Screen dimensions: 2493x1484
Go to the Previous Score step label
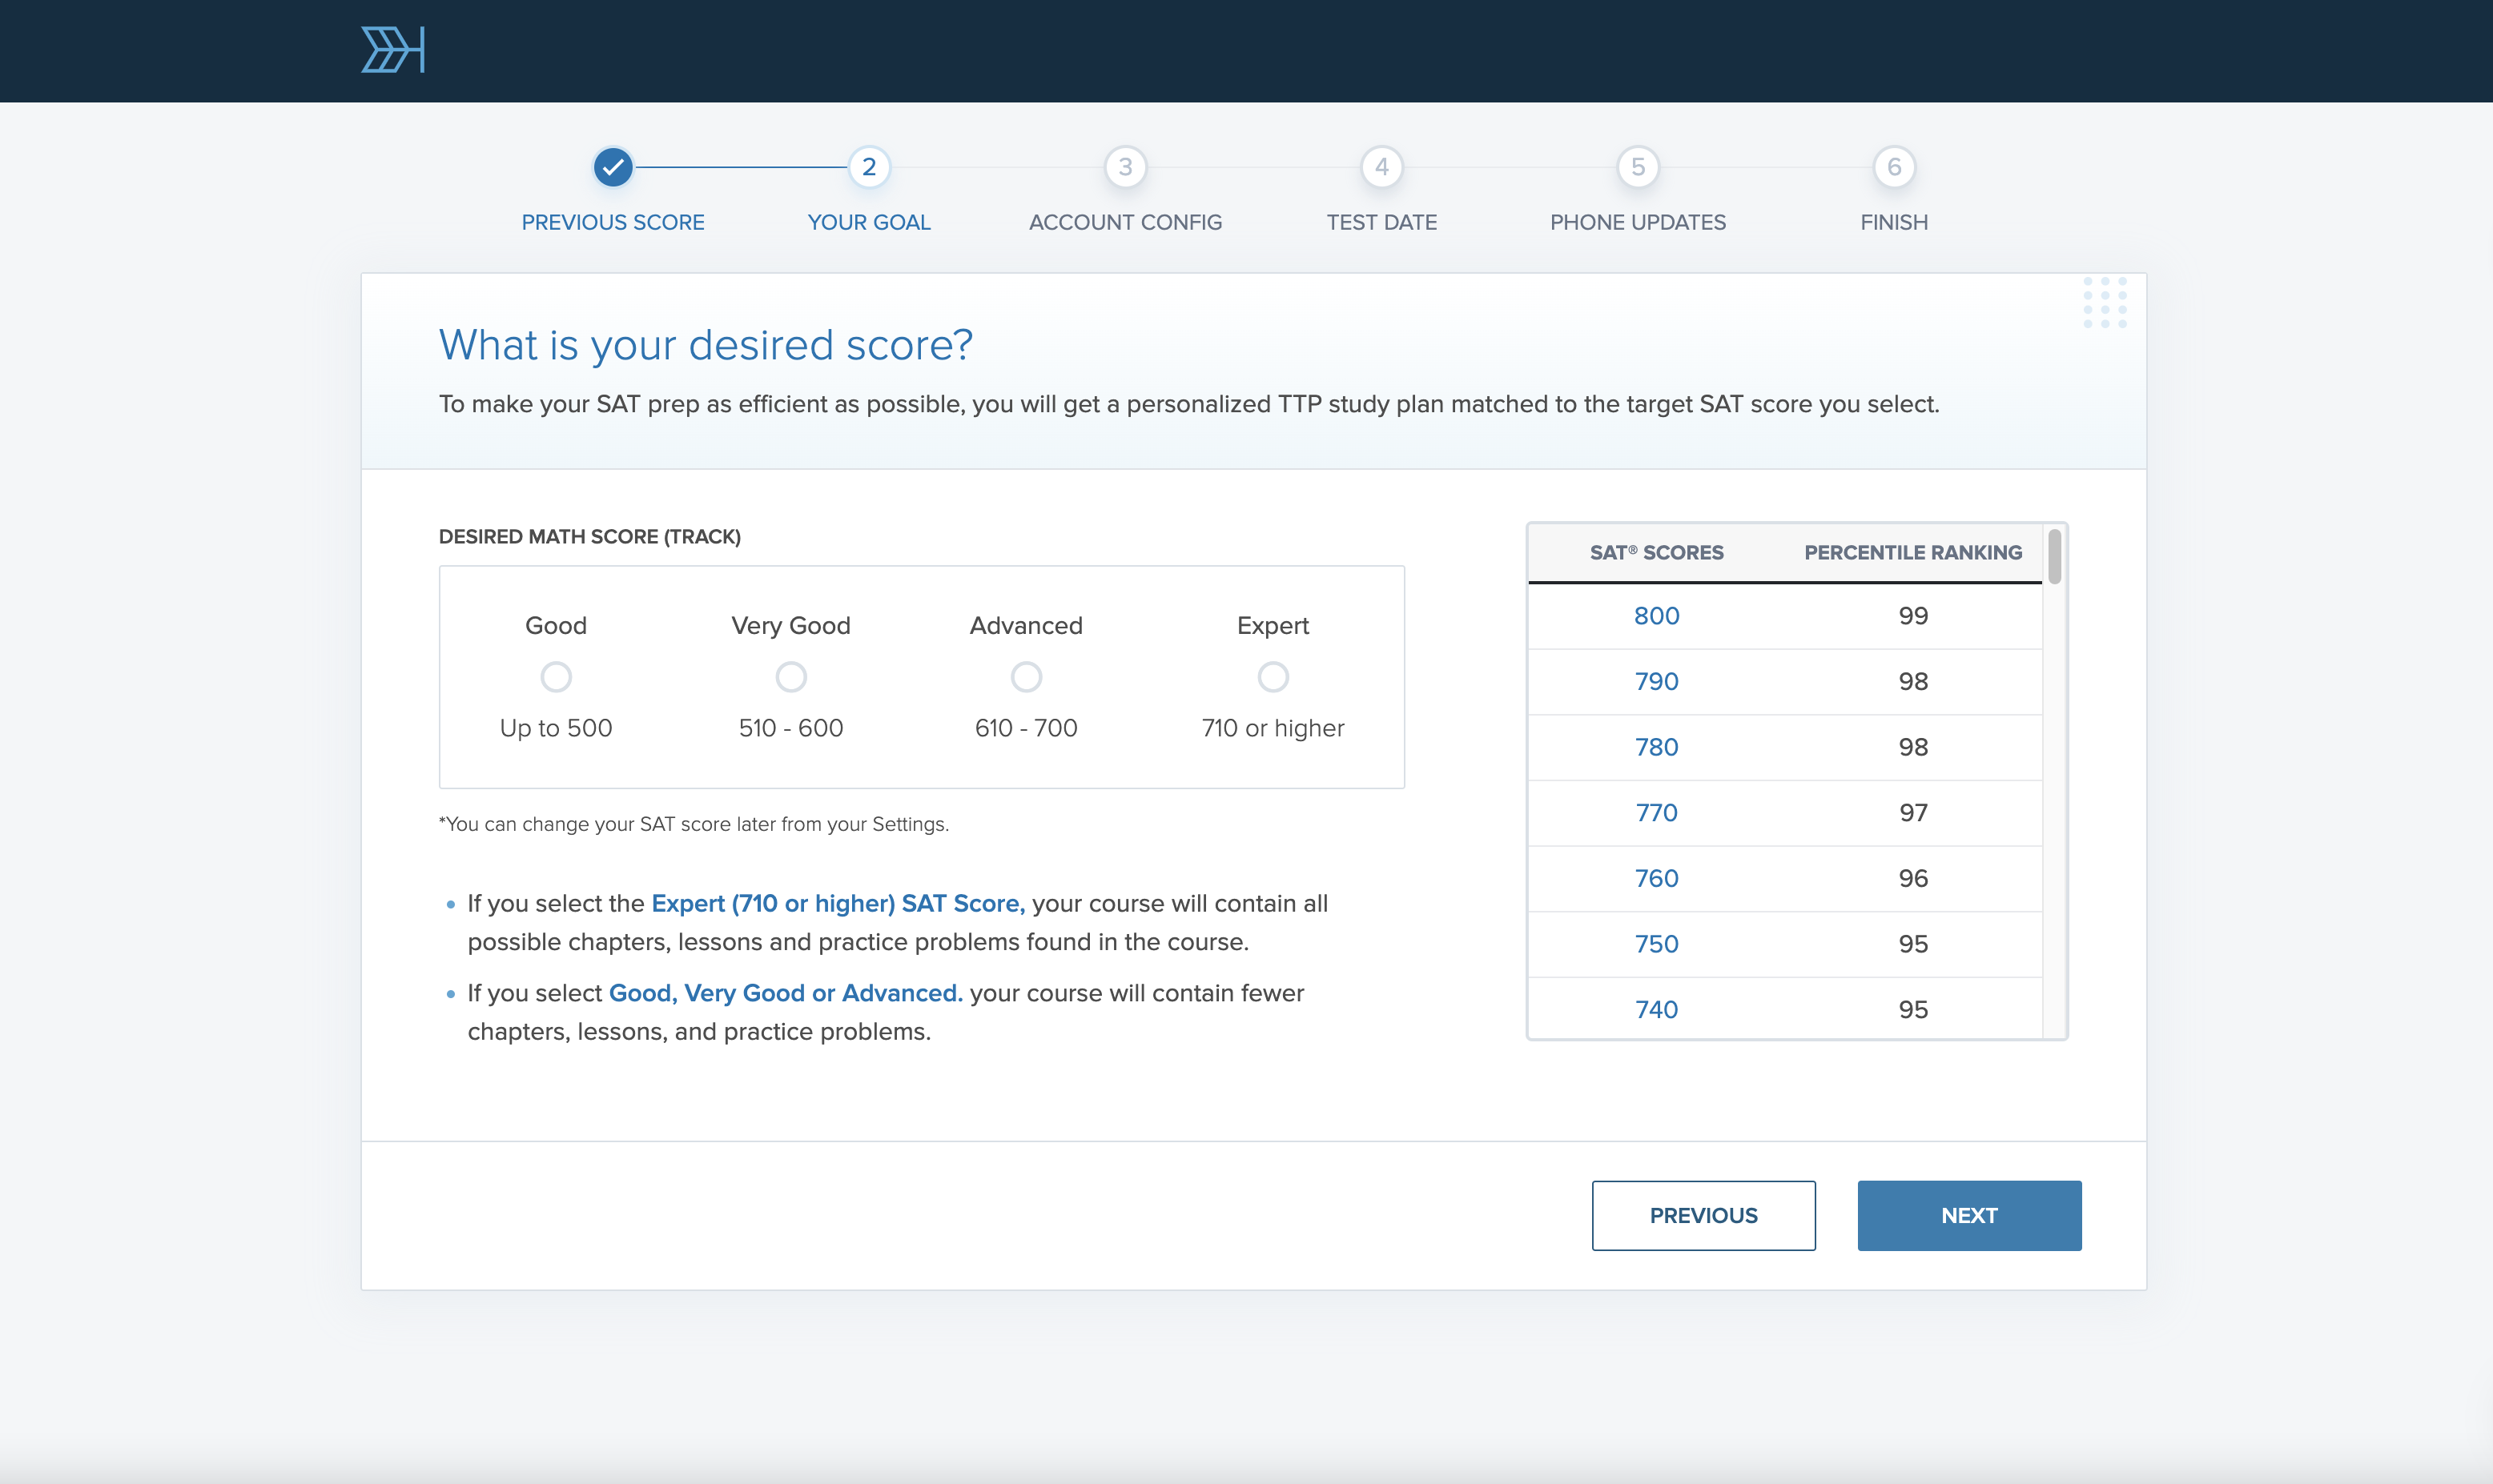613,222
